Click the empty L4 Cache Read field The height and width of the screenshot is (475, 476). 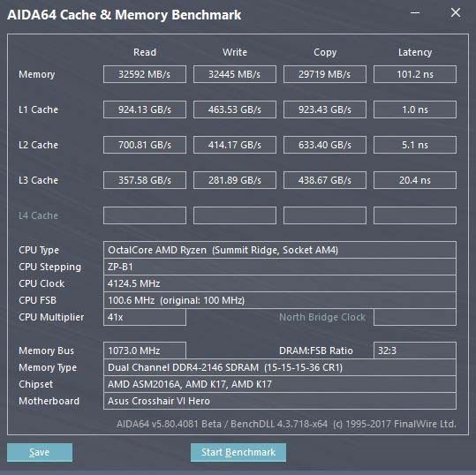tap(145, 215)
